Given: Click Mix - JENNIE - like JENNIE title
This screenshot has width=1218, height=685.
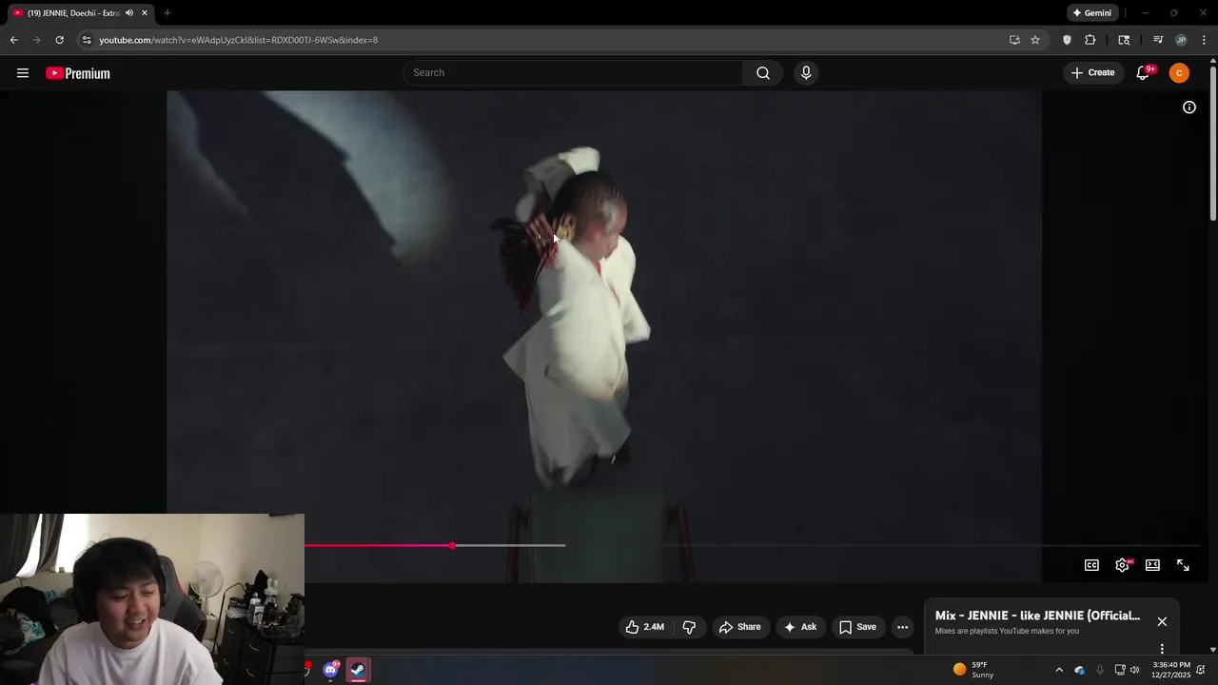Looking at the screenshot, I should click(x=1037, y=616).
